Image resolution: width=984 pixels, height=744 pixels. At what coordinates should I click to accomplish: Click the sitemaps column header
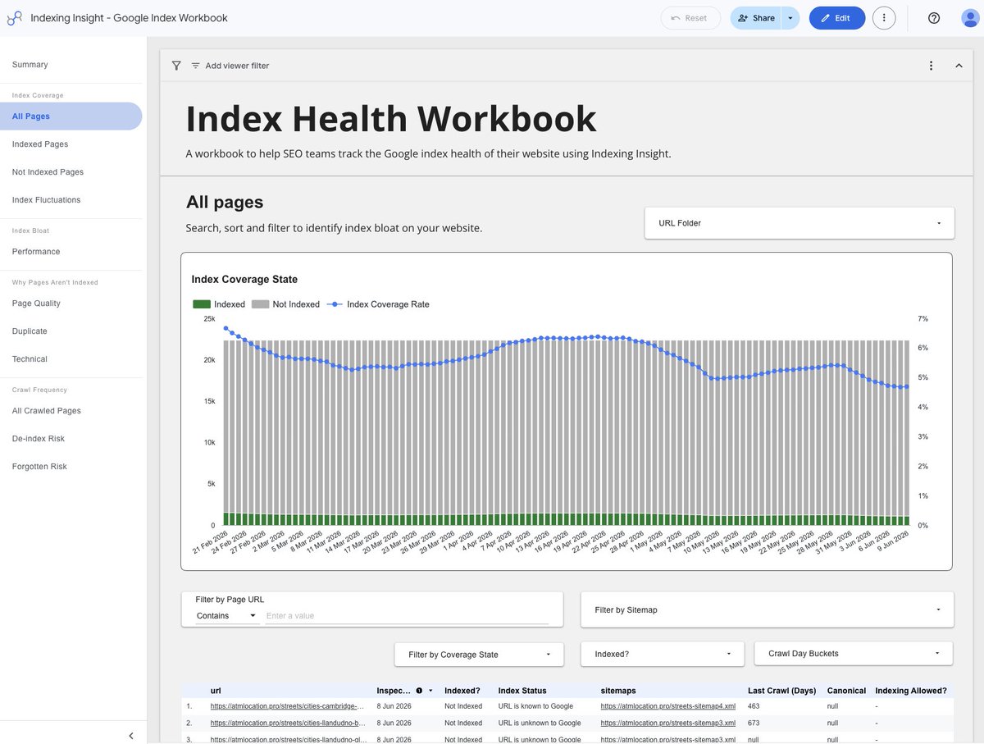point(618,691)
